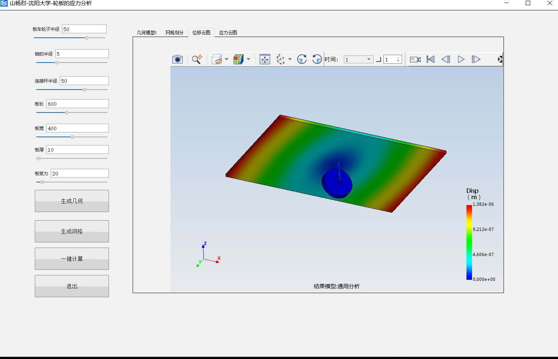The image size is (558, 359).
Task: Click the blue wheel in the 3D model
Action: point(337,183)
